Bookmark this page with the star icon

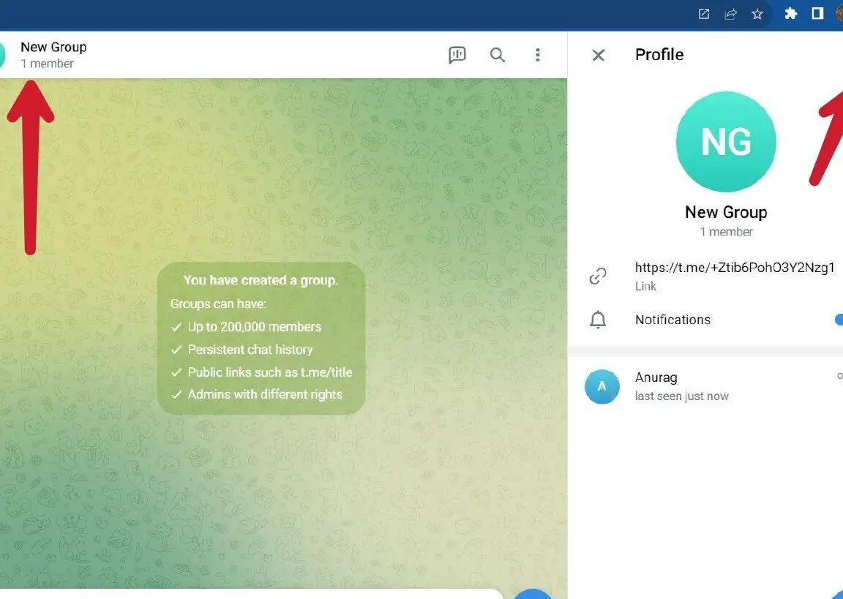[x=757, y=14]
